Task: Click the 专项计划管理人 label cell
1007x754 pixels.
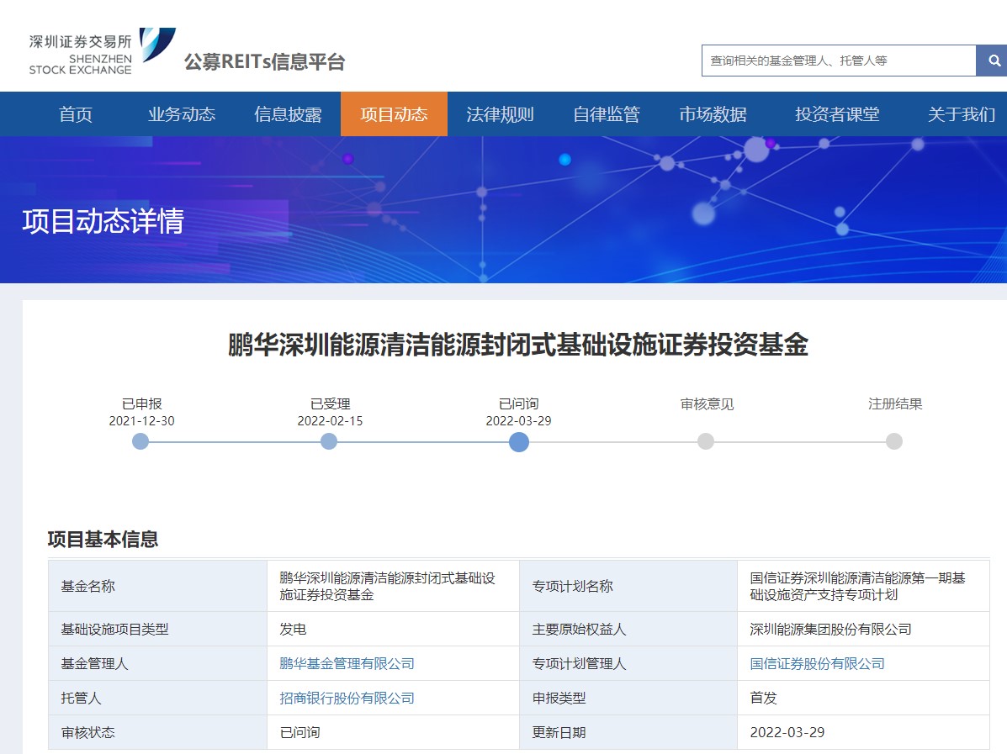Action: point(628,663)
